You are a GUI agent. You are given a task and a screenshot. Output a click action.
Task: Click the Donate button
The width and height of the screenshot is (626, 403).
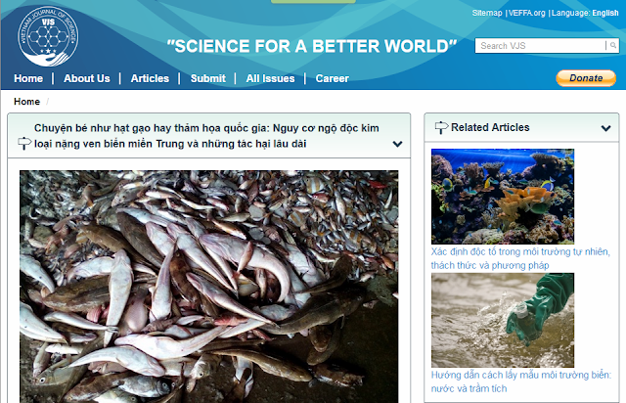[x=586, y=78]
